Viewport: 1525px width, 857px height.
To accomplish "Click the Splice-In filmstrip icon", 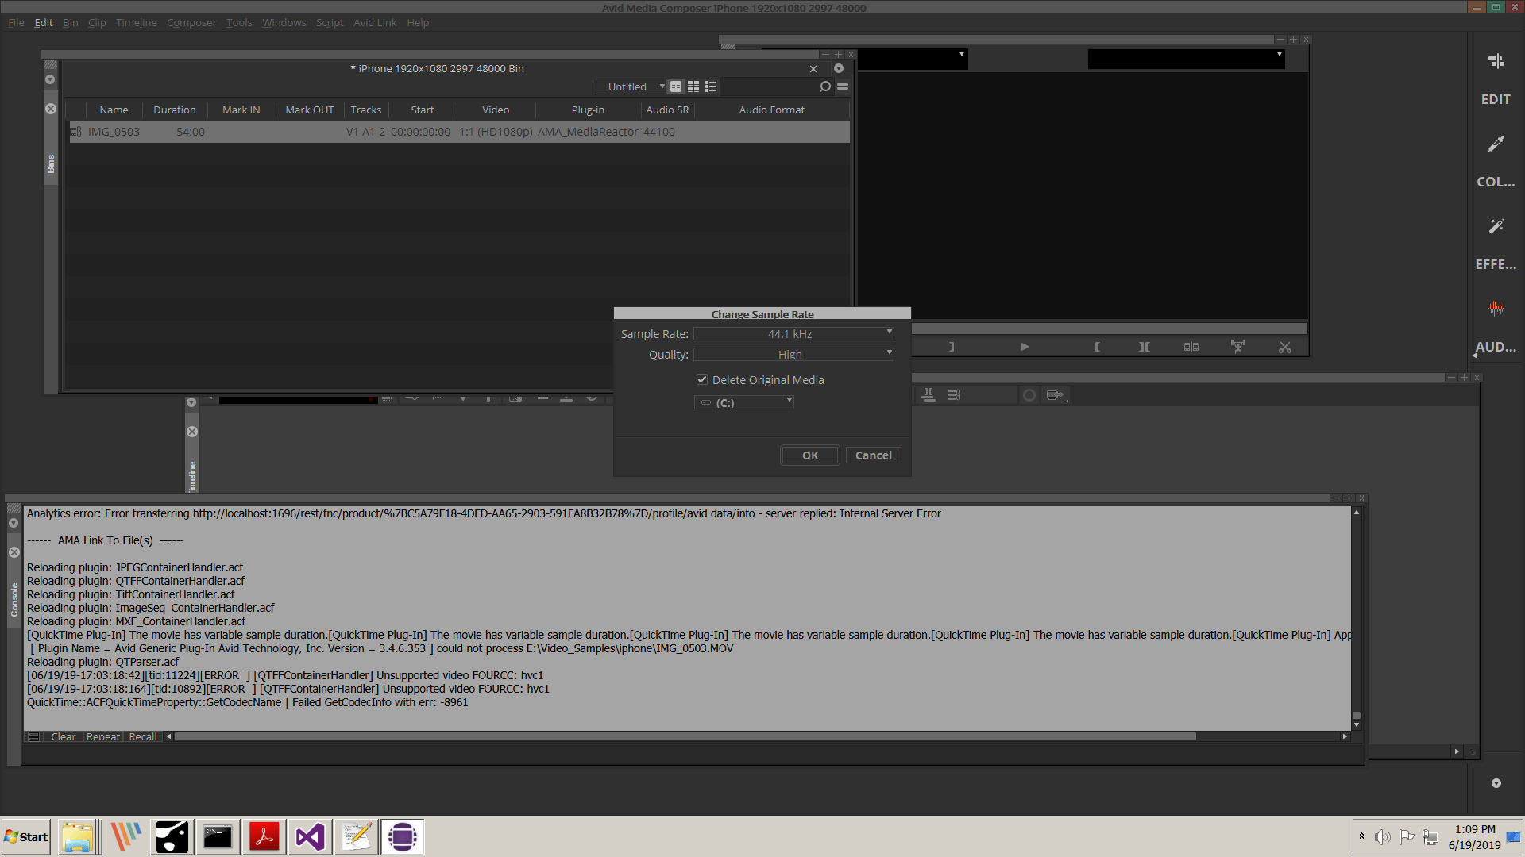I will 1191,347.
